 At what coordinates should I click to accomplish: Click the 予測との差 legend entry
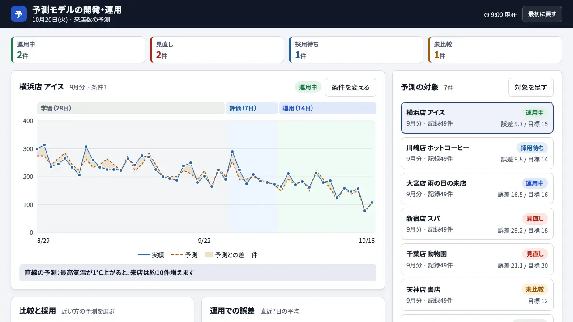pyautogui.click(x=224, y=255)
